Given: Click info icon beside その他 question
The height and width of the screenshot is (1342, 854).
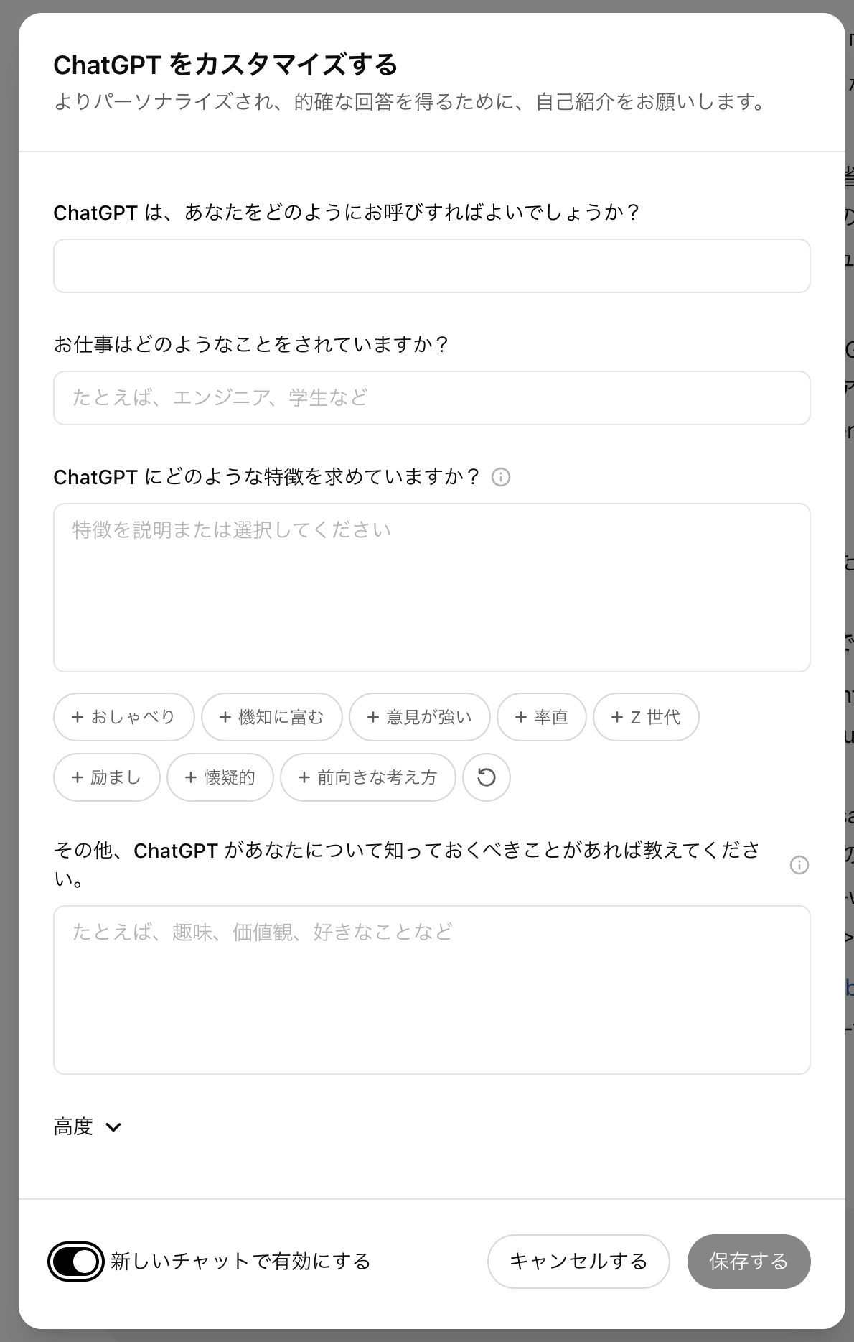Looking at the screenshot, I should click(799, 865).
